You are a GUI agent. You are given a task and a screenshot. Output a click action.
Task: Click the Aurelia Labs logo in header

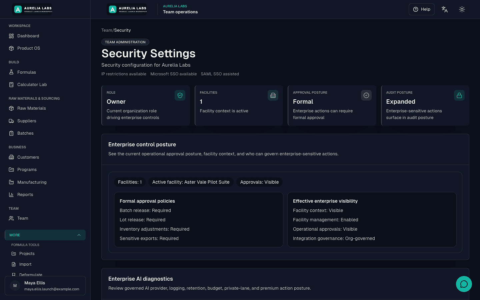click(127, 9)
